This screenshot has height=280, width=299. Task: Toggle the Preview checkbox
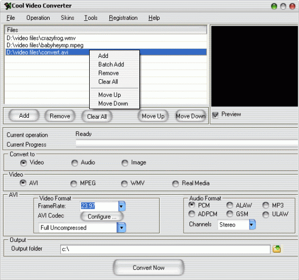(x=215, y=115)
